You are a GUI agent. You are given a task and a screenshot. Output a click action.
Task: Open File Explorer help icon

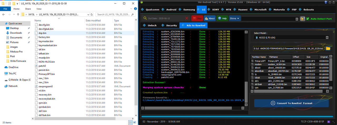coord(135,9)
